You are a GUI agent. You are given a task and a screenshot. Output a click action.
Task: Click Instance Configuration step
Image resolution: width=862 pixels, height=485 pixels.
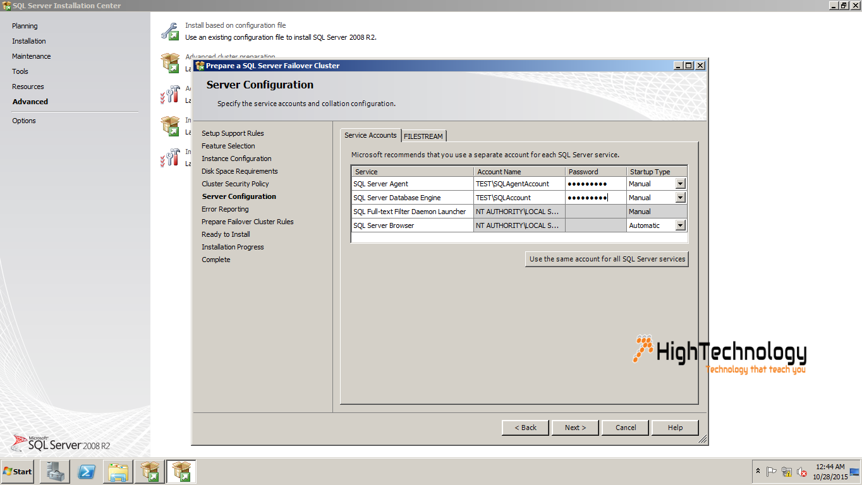(x=236, y=159)
